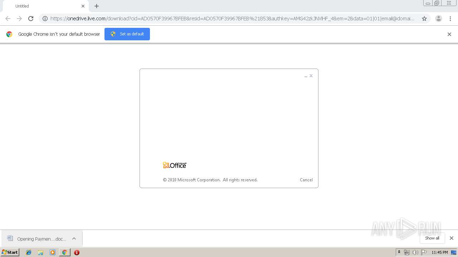Viewport: 458px width, 257px height.
Task: Close the downloads bar
Action: (452, 238)
